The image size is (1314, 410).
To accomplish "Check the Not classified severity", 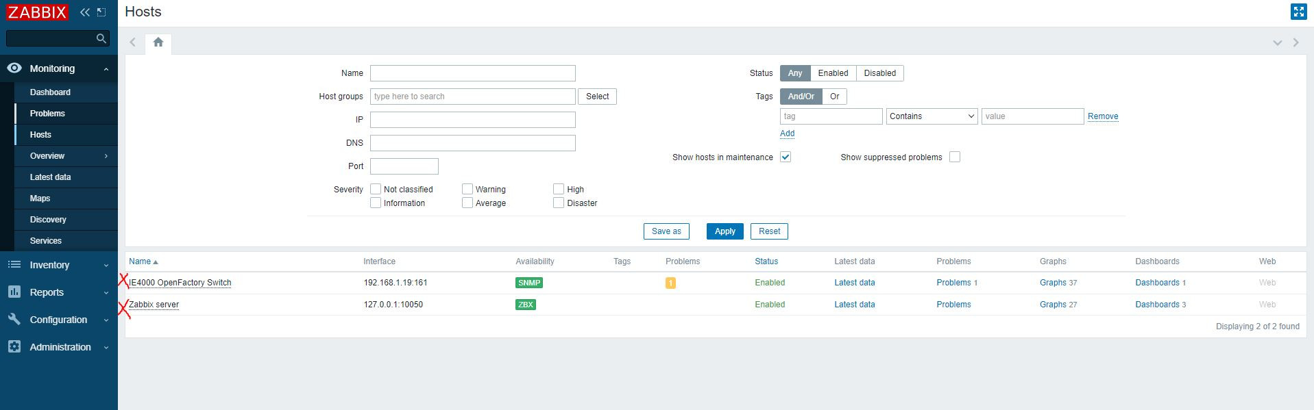I will (376, 189).
